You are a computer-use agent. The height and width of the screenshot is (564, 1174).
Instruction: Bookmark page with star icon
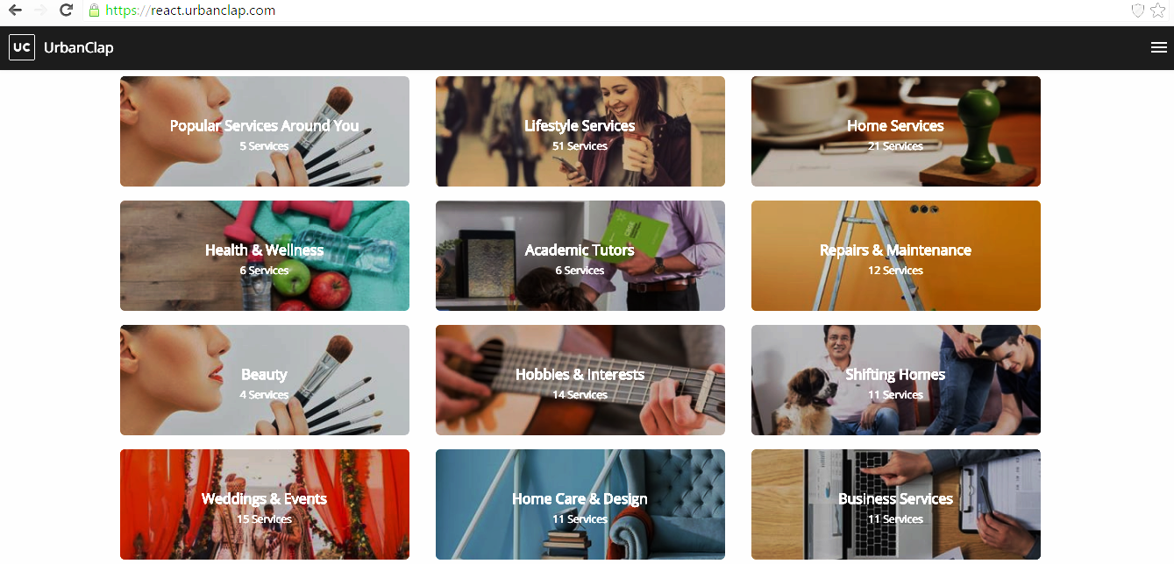tap(1157, 11)
